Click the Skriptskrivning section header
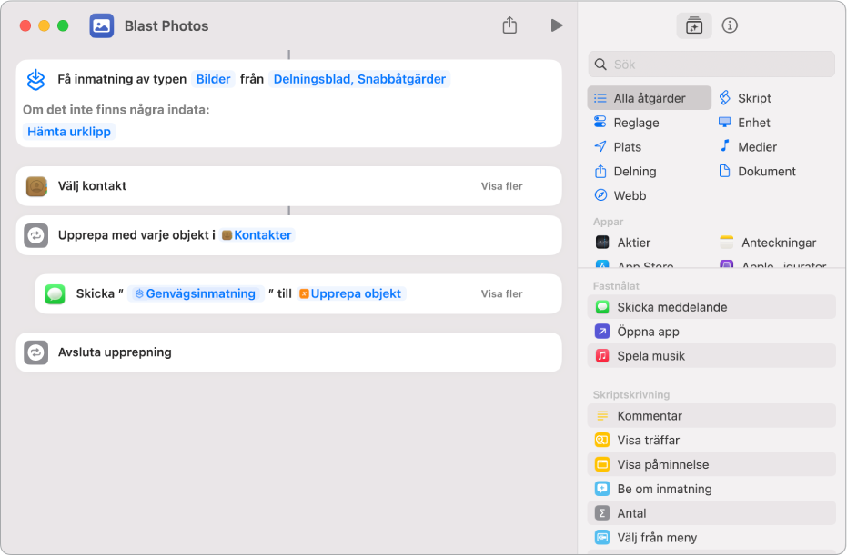The image size is (847, 556). pyautogui.click(x=631, y=395)
